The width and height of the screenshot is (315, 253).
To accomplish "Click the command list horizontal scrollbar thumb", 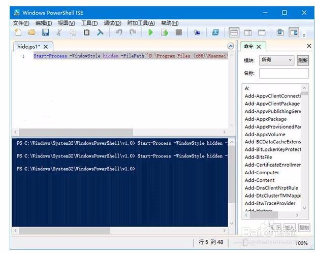I will 264,215.
